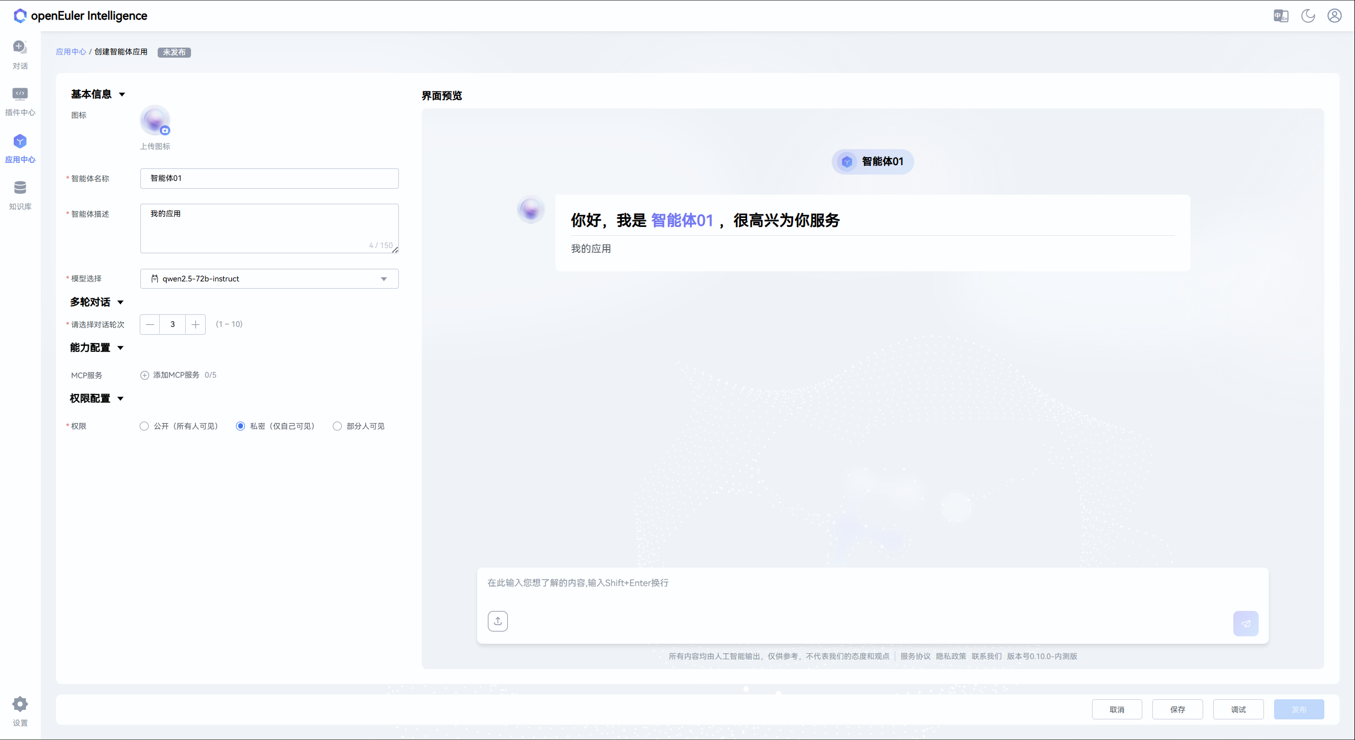The height and width of the screenshot is (740, 1355).
Task: Select the 对话 sidebar icon
Action: tap(20, 53)
